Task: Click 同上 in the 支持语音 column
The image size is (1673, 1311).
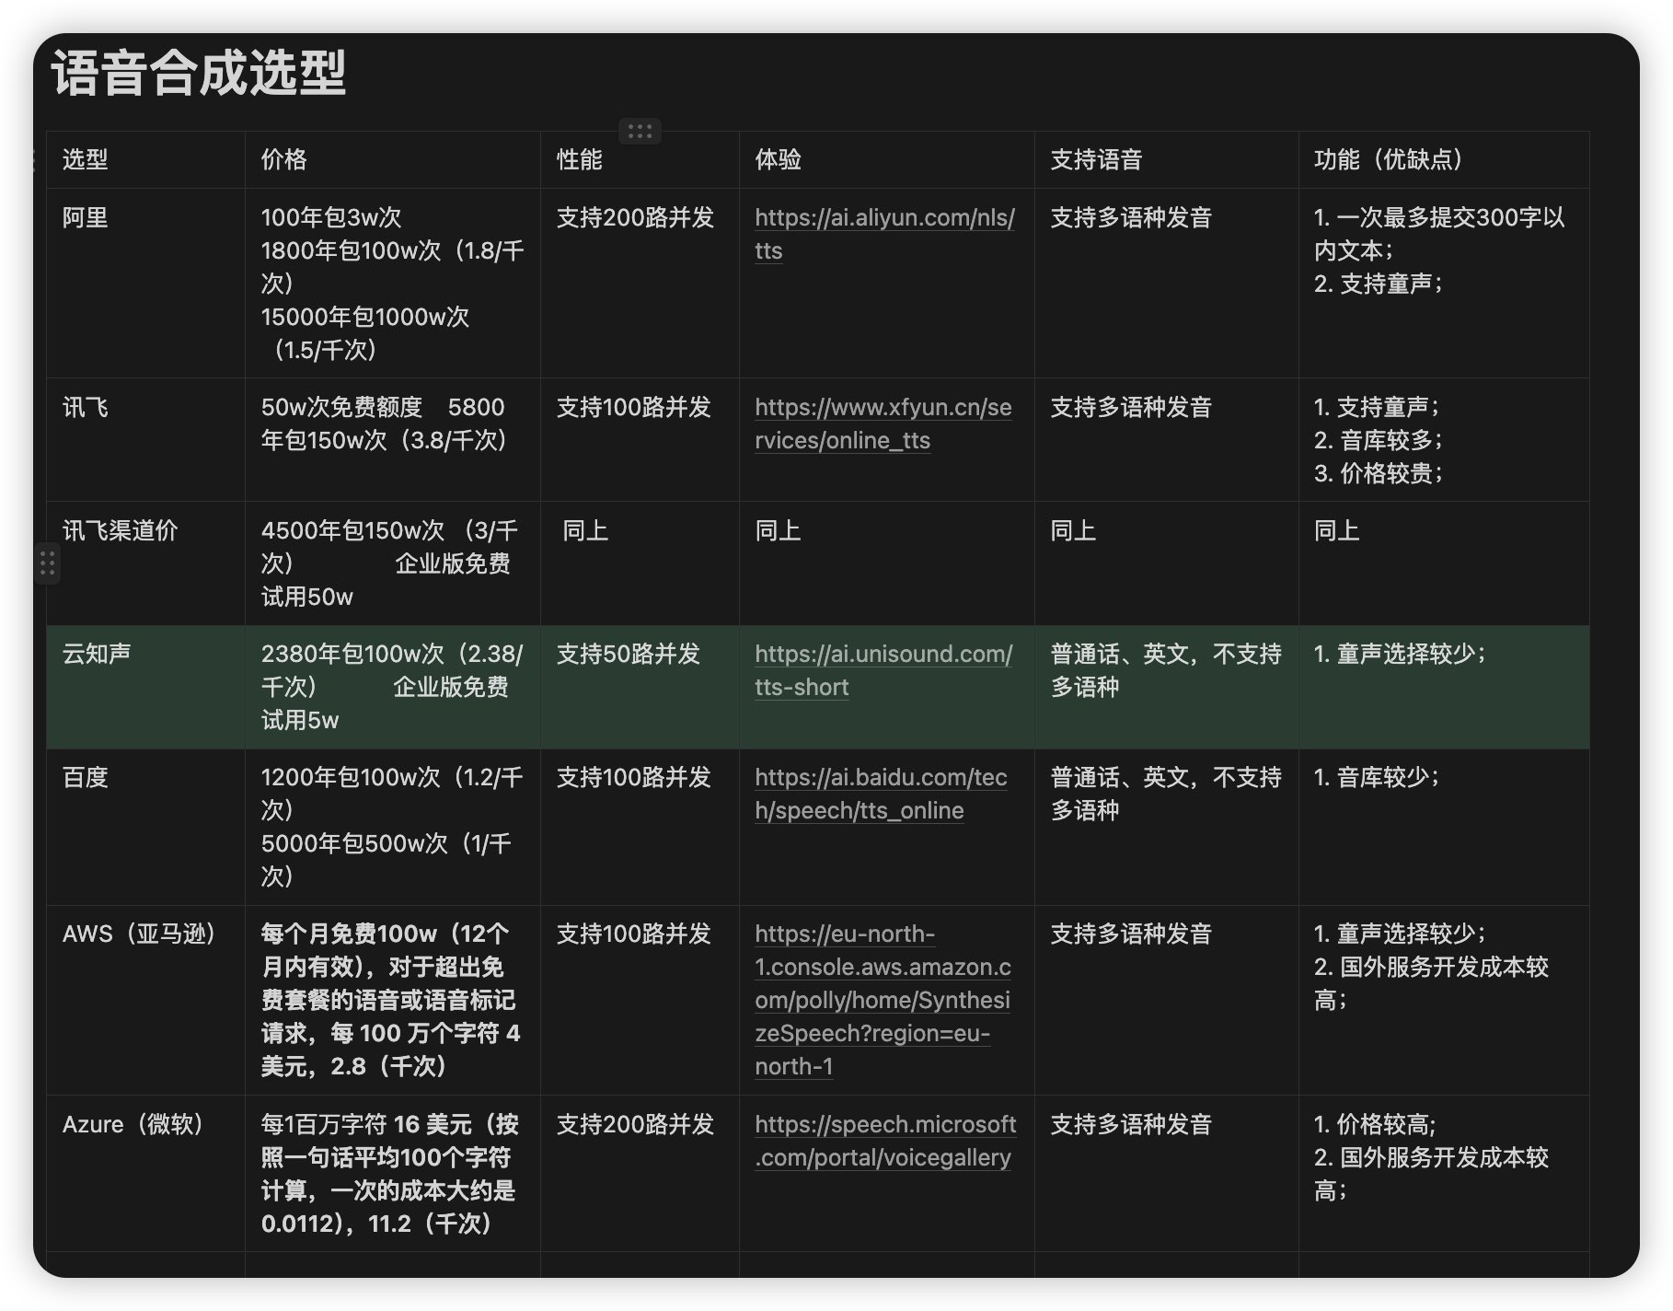Action: pyautogui.click(x=1073, y=531)
